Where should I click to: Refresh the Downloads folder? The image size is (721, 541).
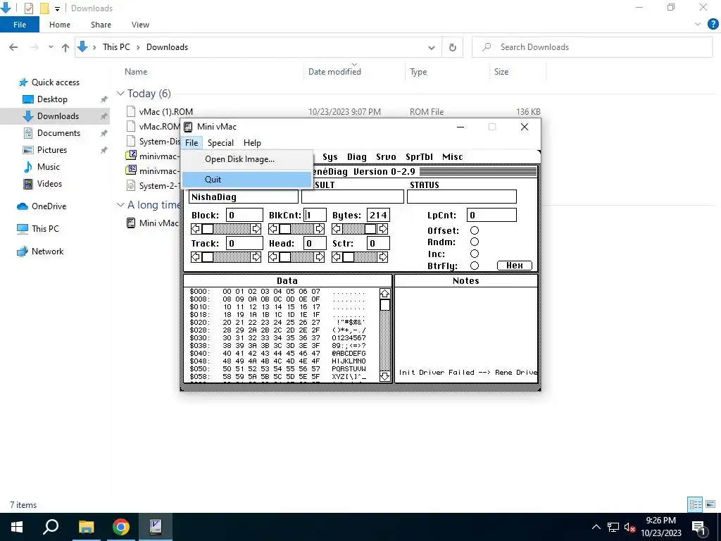click(x=453, y=47)
